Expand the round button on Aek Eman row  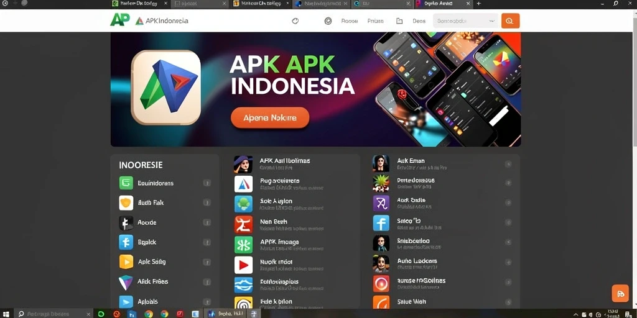[x=508, y=164]
